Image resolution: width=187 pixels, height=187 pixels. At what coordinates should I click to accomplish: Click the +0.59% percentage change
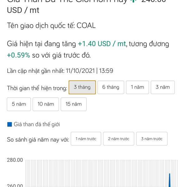click(18, 55)
